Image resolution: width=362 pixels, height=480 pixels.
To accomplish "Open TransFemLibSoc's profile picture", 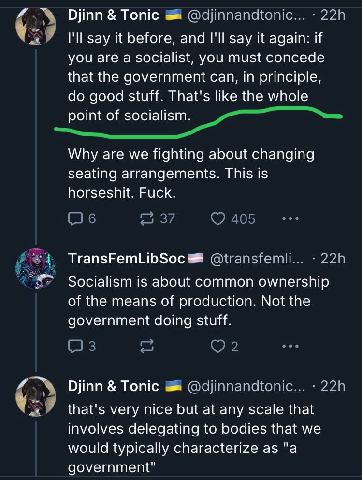I will [36, 269].
